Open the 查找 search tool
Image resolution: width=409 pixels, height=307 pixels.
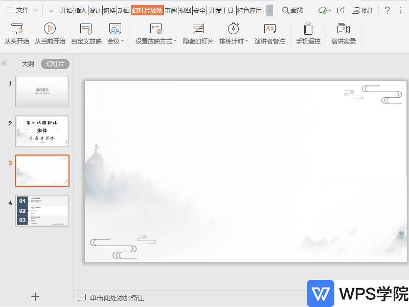[x=292, y=10]
